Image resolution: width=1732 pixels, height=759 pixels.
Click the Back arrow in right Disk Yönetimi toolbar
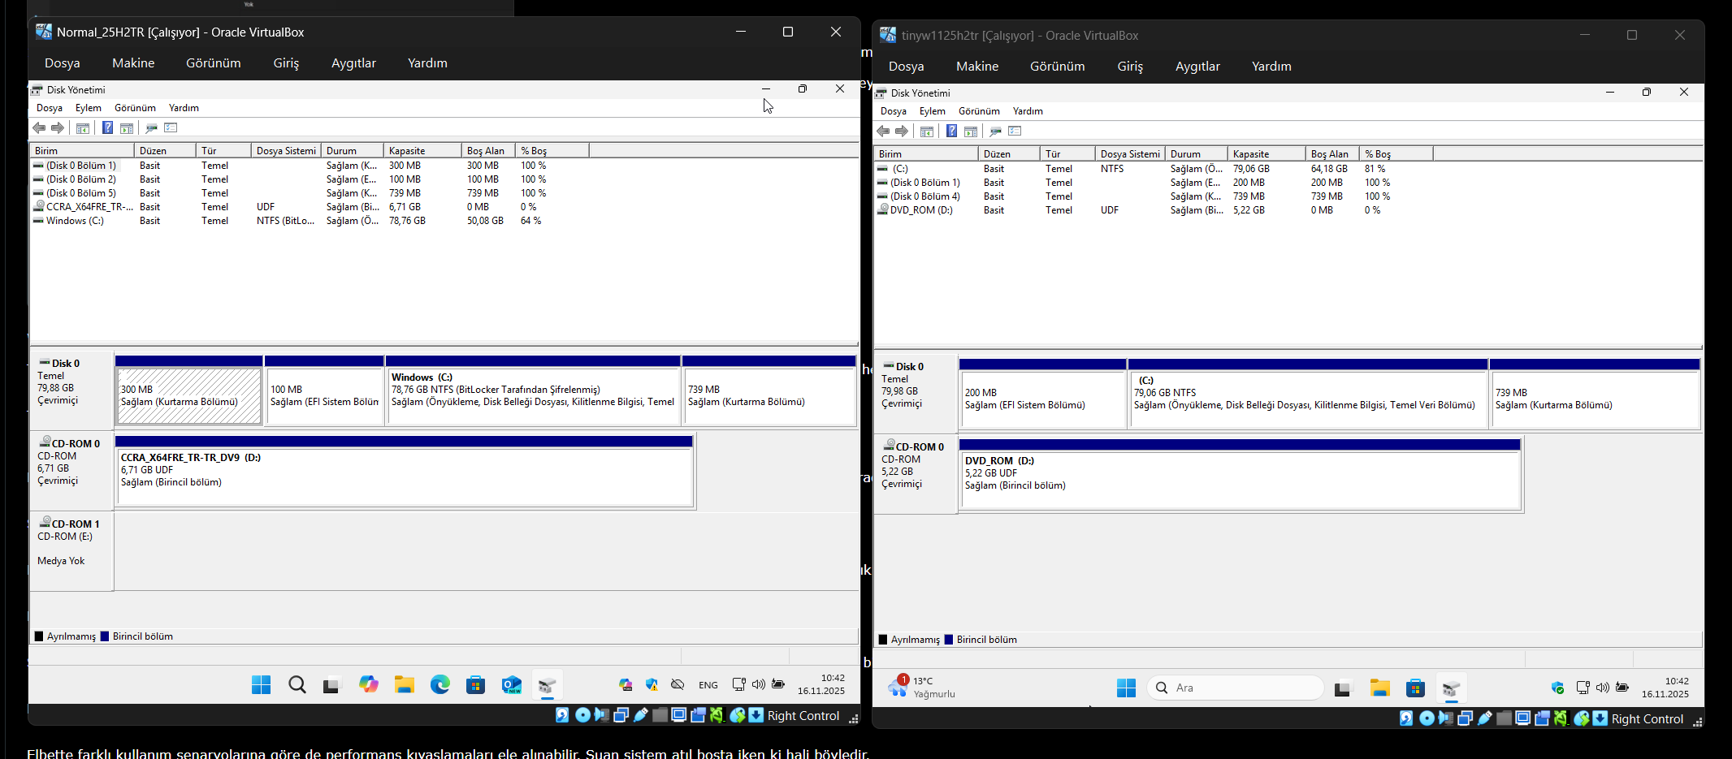pos(883,131)
